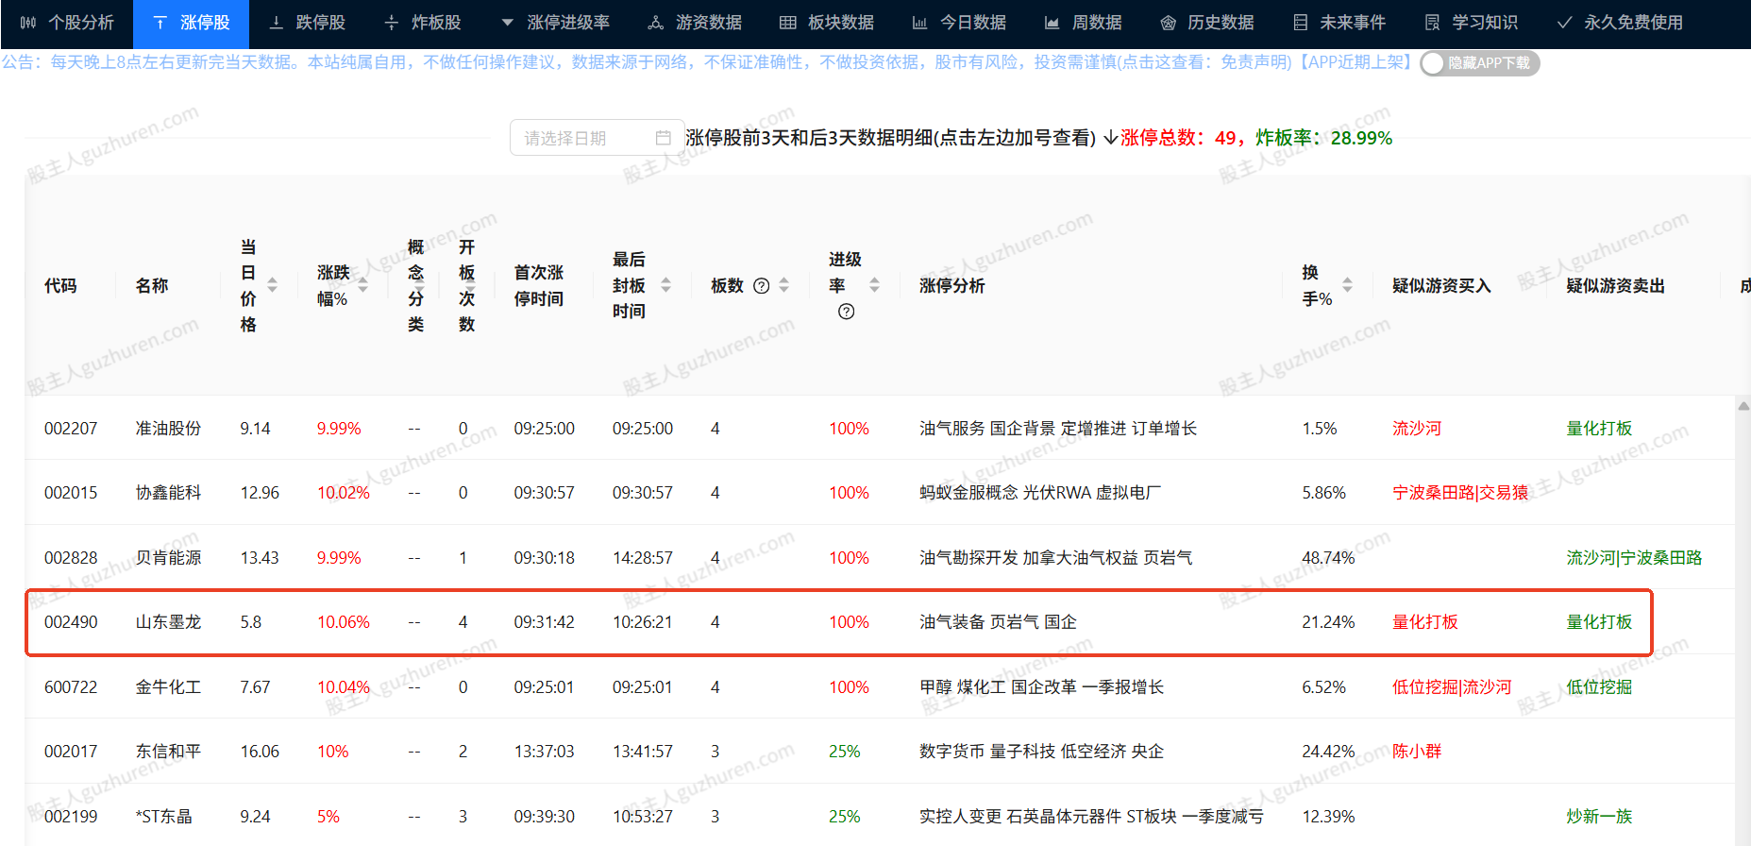Click stock name 金牛化工
This screenshot has height=846, width=1751.
tap(168, 687)
